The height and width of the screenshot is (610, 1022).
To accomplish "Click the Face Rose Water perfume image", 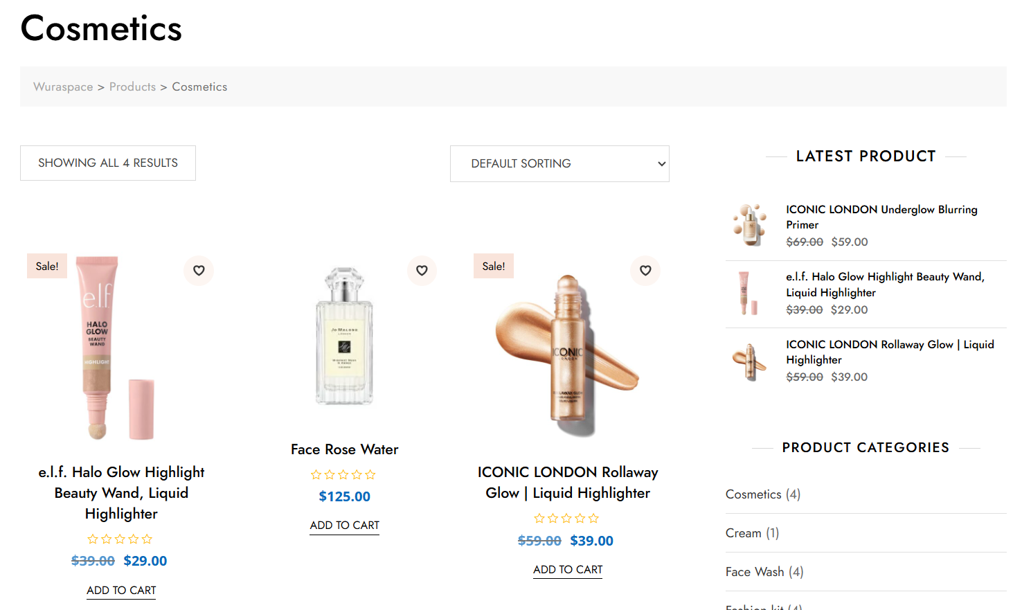I will click(x=344, y=336).
